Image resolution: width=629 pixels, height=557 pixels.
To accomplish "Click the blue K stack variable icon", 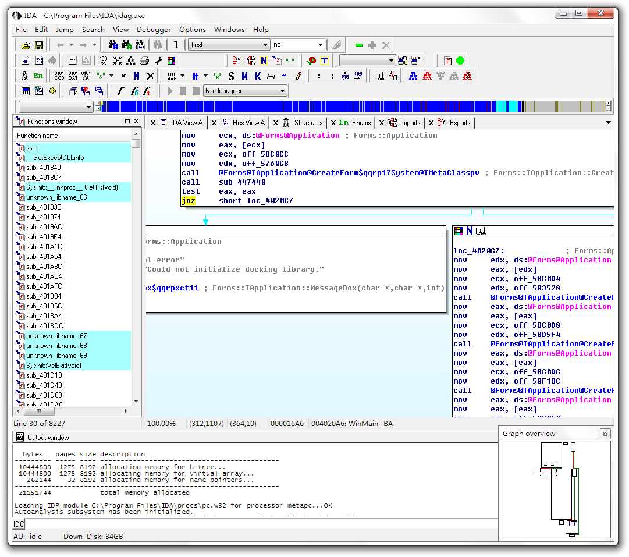I will click(x=258, y=76).
